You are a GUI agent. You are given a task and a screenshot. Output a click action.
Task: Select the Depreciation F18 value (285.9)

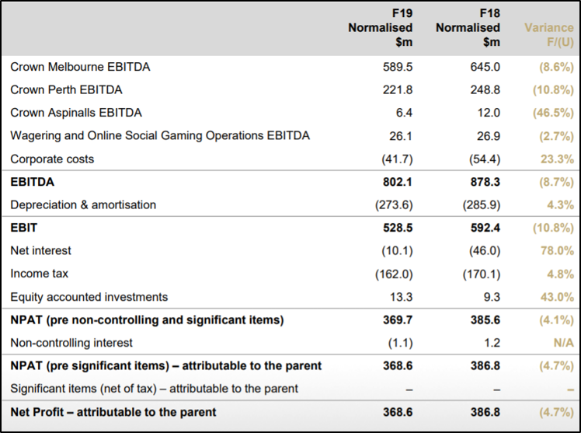pos(482,205)
